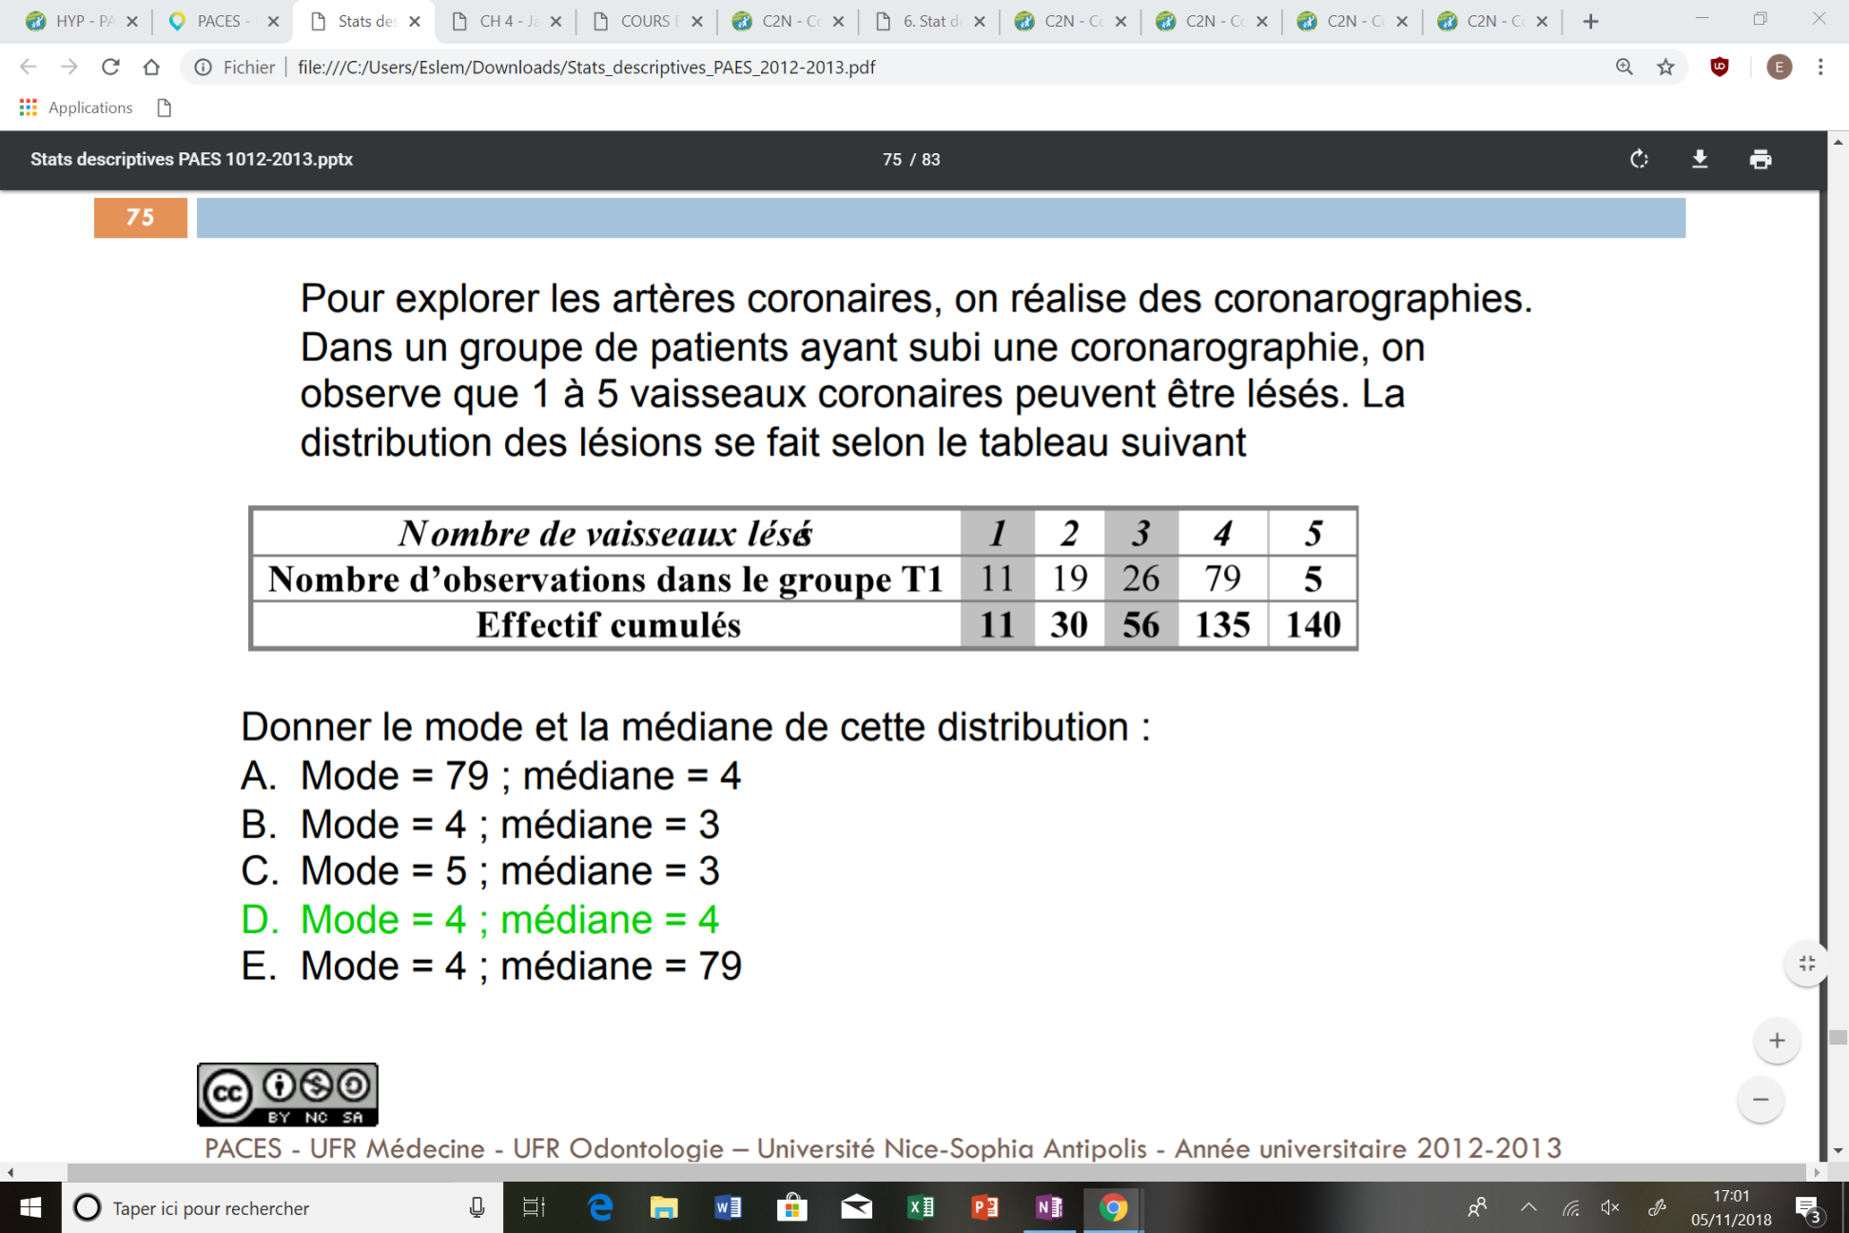The height and width of the screenshot is (1233, 1849).
Task: Zoom out of the PDF
Action: 1761,1100
